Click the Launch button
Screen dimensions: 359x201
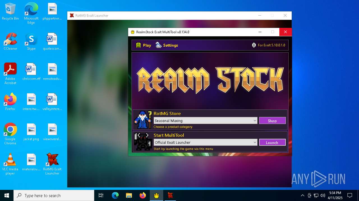[272, 142]
